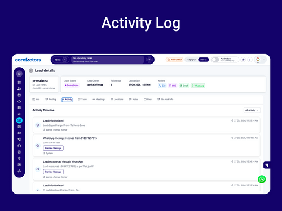Click the 'WhatsApp message received from' title
This screenshot has width=282, height=211.
pyautogui.click(x=70, y=138)
